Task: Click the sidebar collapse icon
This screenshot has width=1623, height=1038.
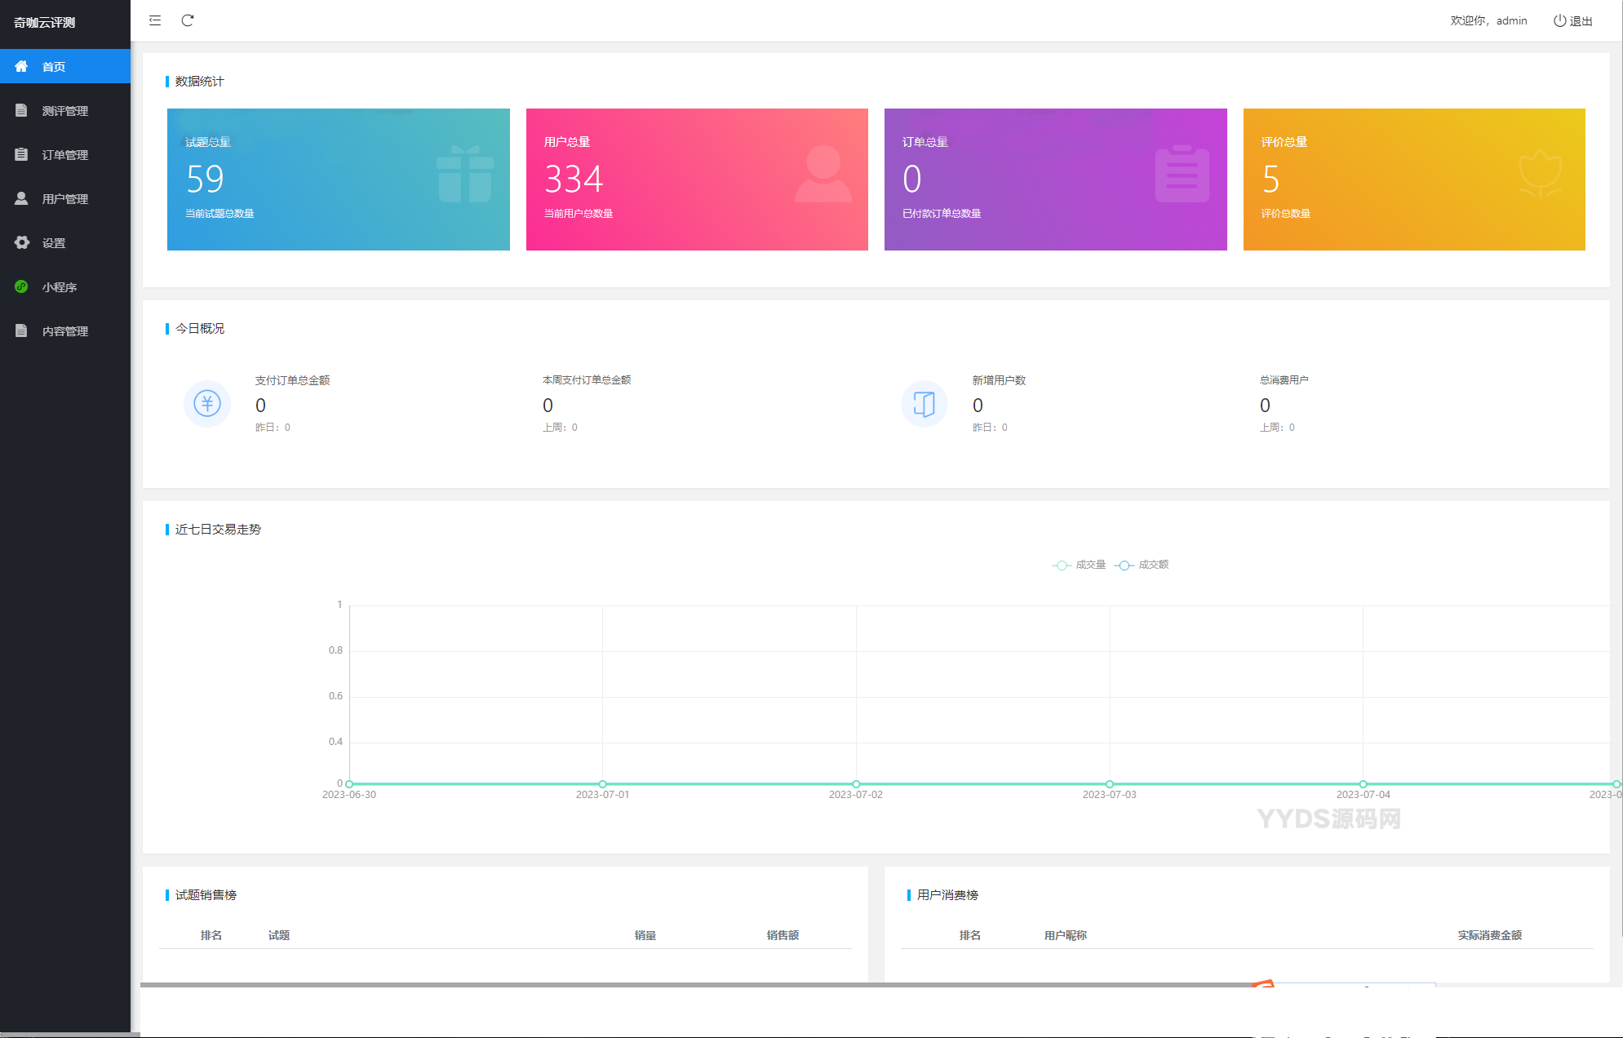Action: tap(155, 20)
